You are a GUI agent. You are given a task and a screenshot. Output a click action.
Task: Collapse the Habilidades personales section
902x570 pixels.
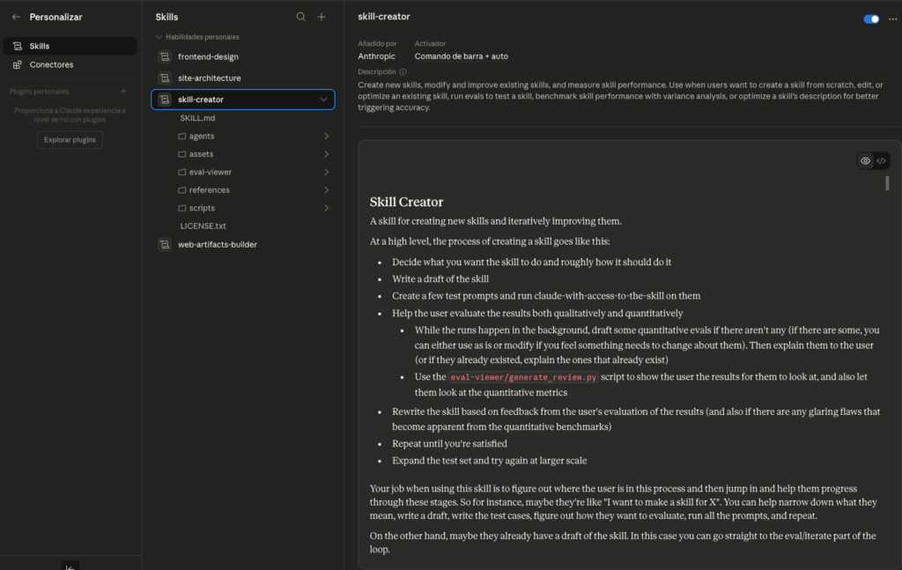click(159, 37)
